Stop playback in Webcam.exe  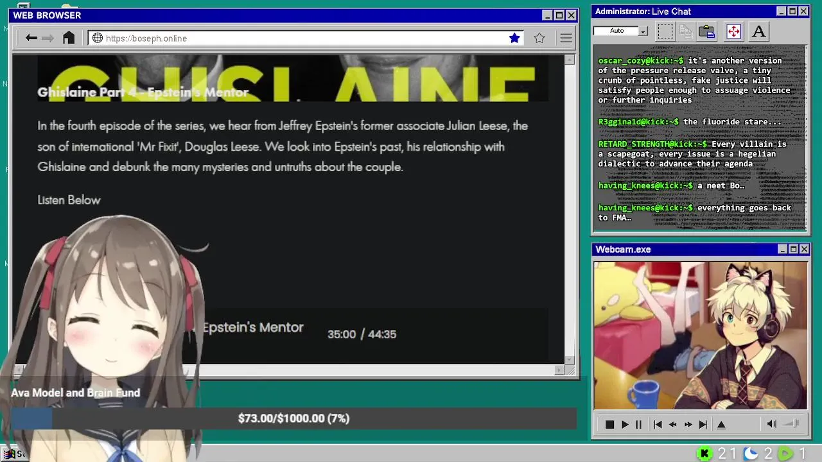(609, 425)
